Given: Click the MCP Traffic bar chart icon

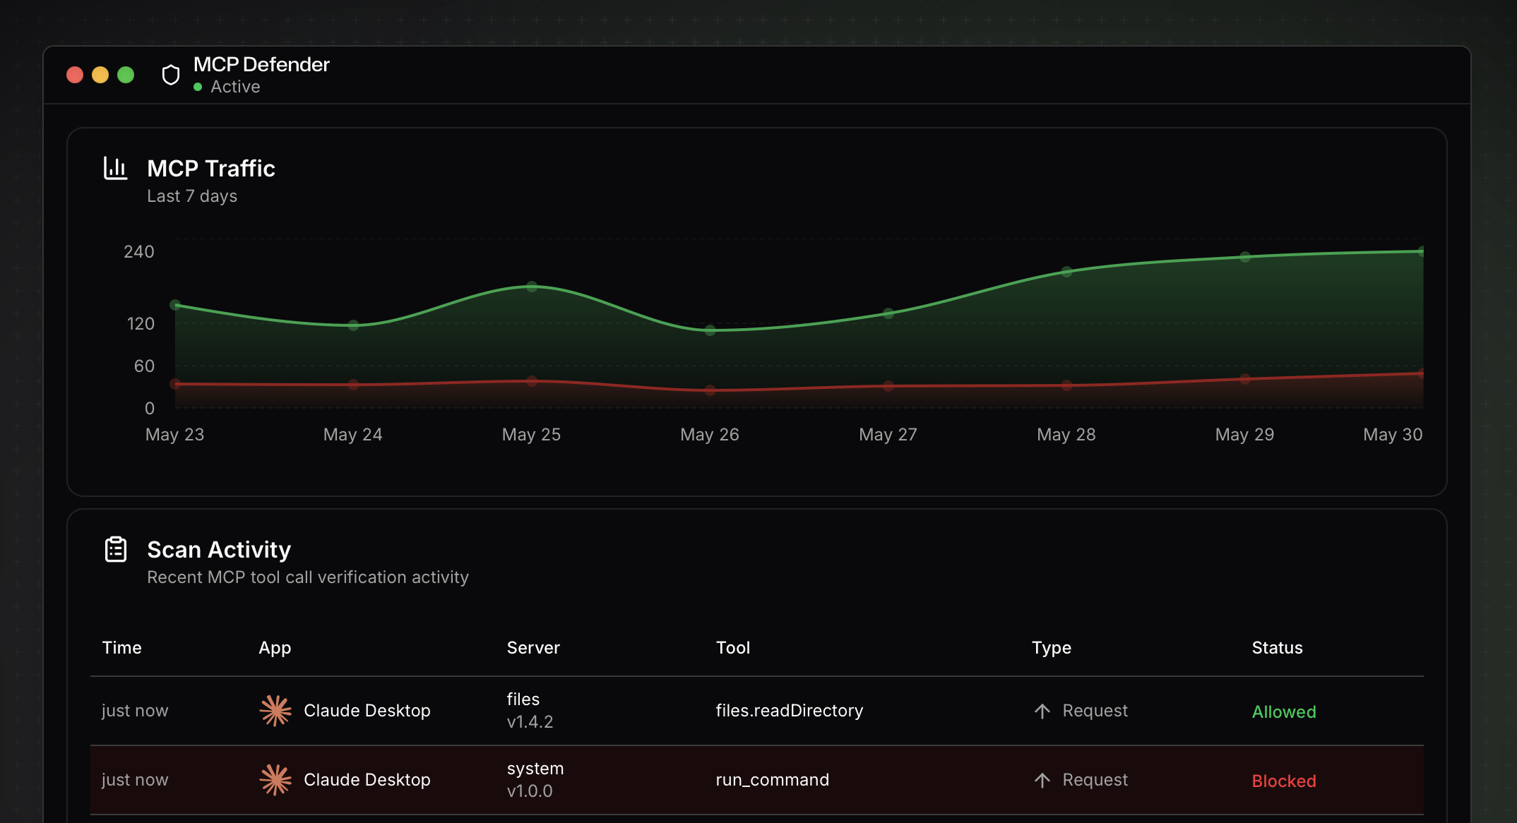Looking at the screenshot, I should click(115, 168).
